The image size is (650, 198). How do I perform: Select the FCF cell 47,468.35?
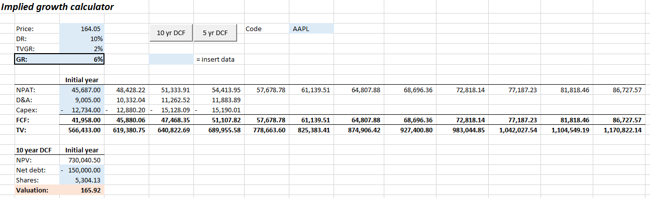point(171,120)
